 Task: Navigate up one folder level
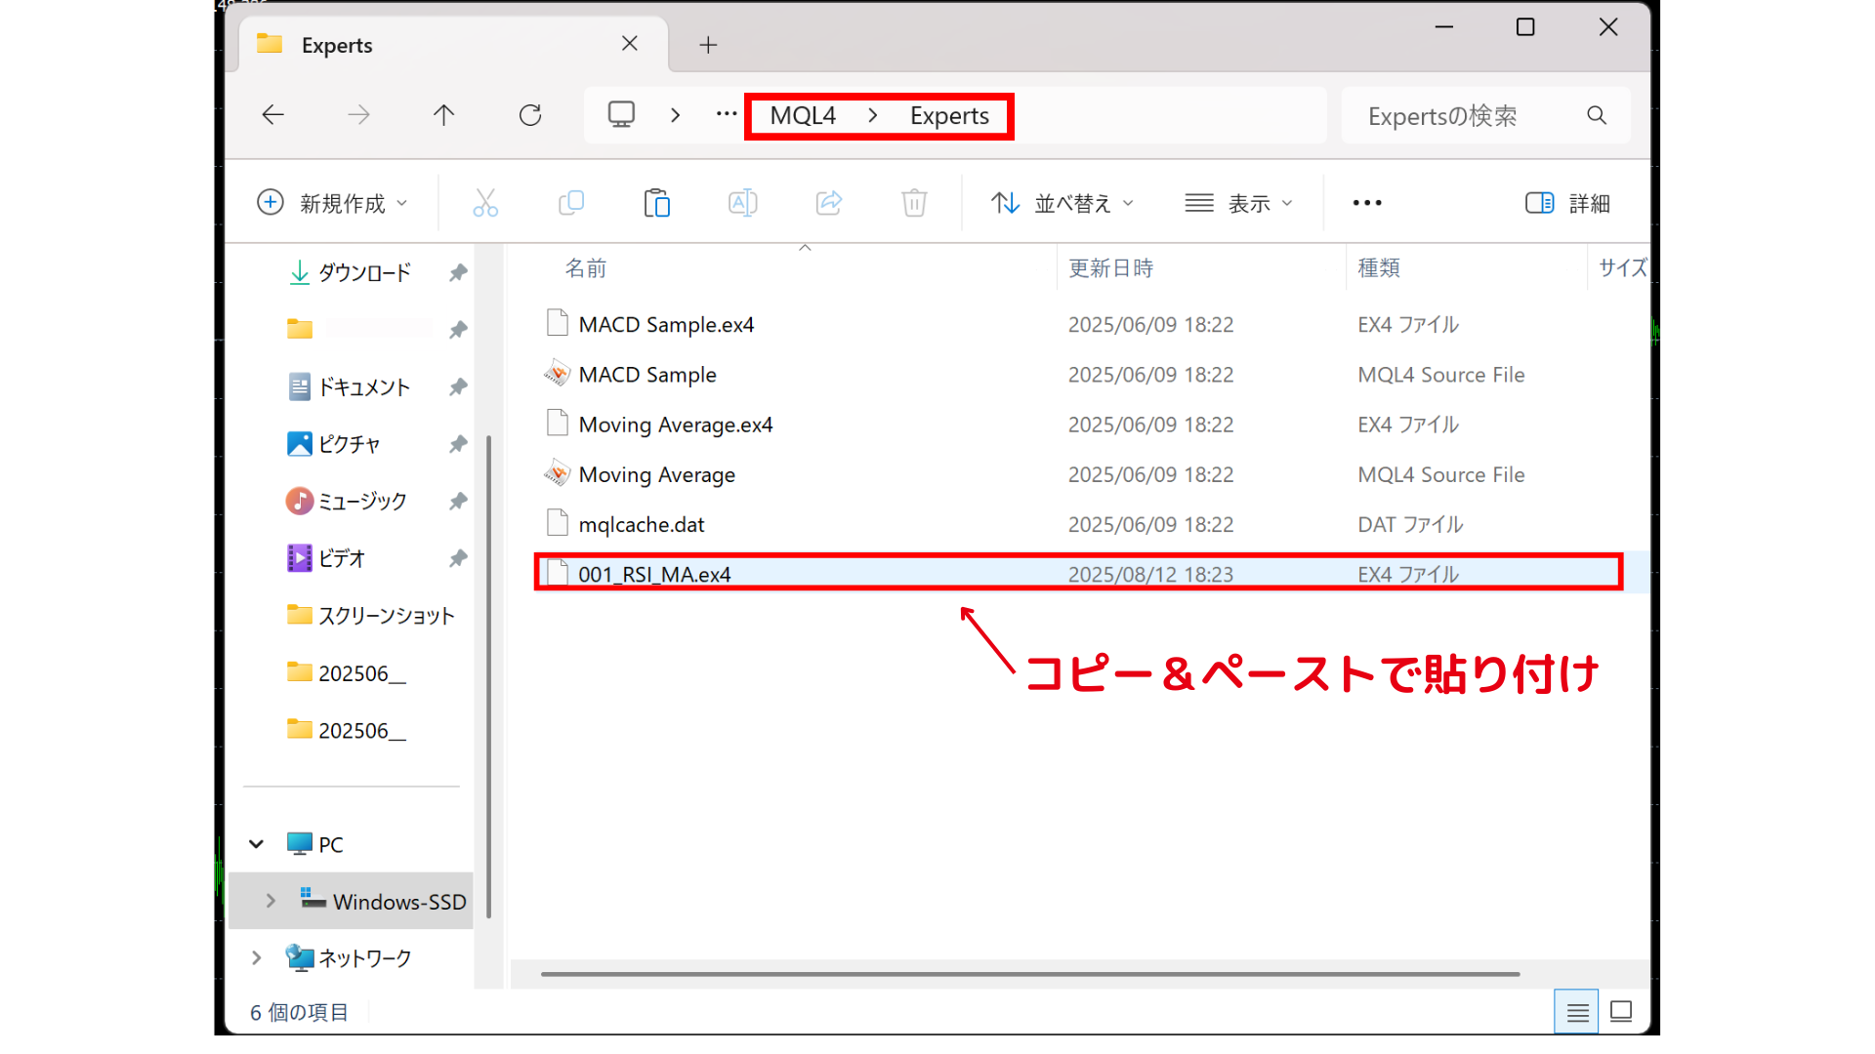pos(444,114)
